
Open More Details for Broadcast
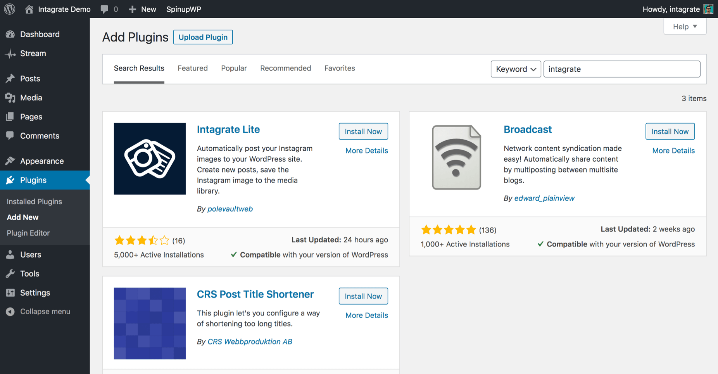pyautogui.click(x=673, y=151)
